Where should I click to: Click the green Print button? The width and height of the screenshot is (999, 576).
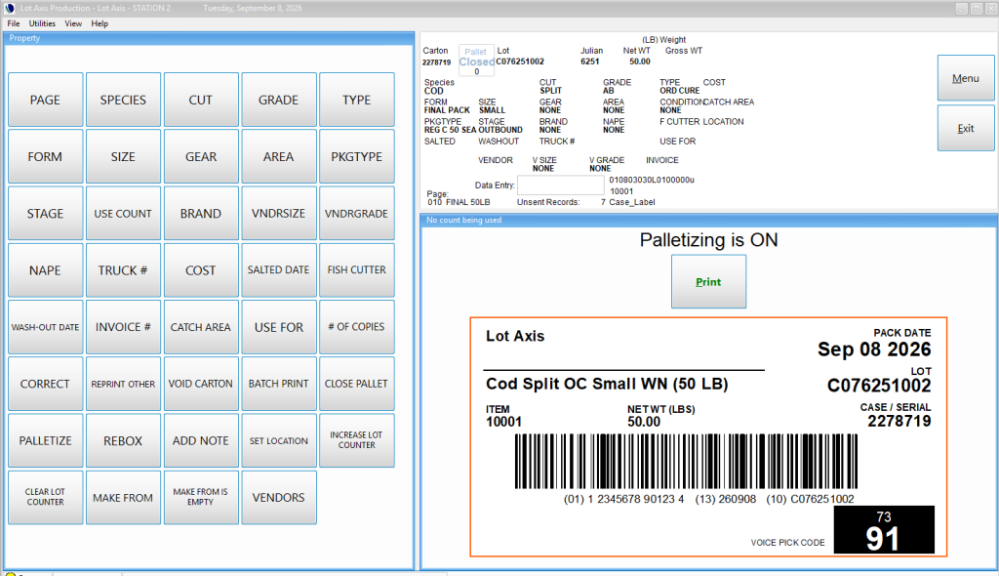(708, 281)
